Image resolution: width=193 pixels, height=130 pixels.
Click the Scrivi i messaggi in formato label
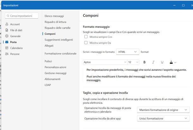click(x=99, y=52)
